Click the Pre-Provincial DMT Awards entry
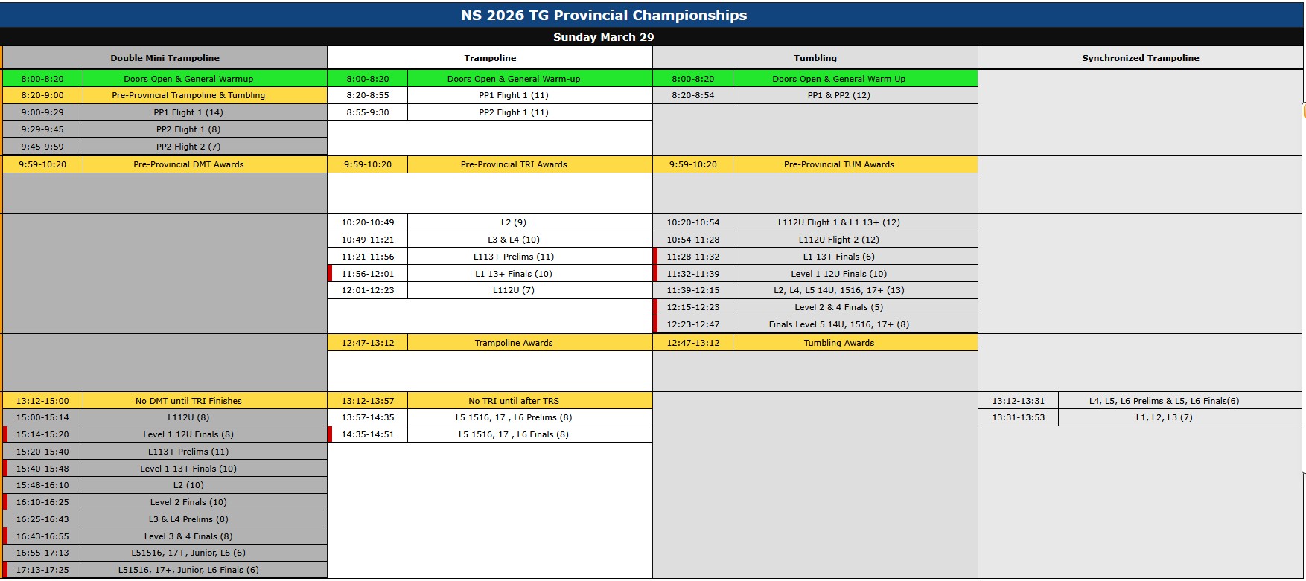The width and height of the screenshot is (1306, 581). pos(188,164)
